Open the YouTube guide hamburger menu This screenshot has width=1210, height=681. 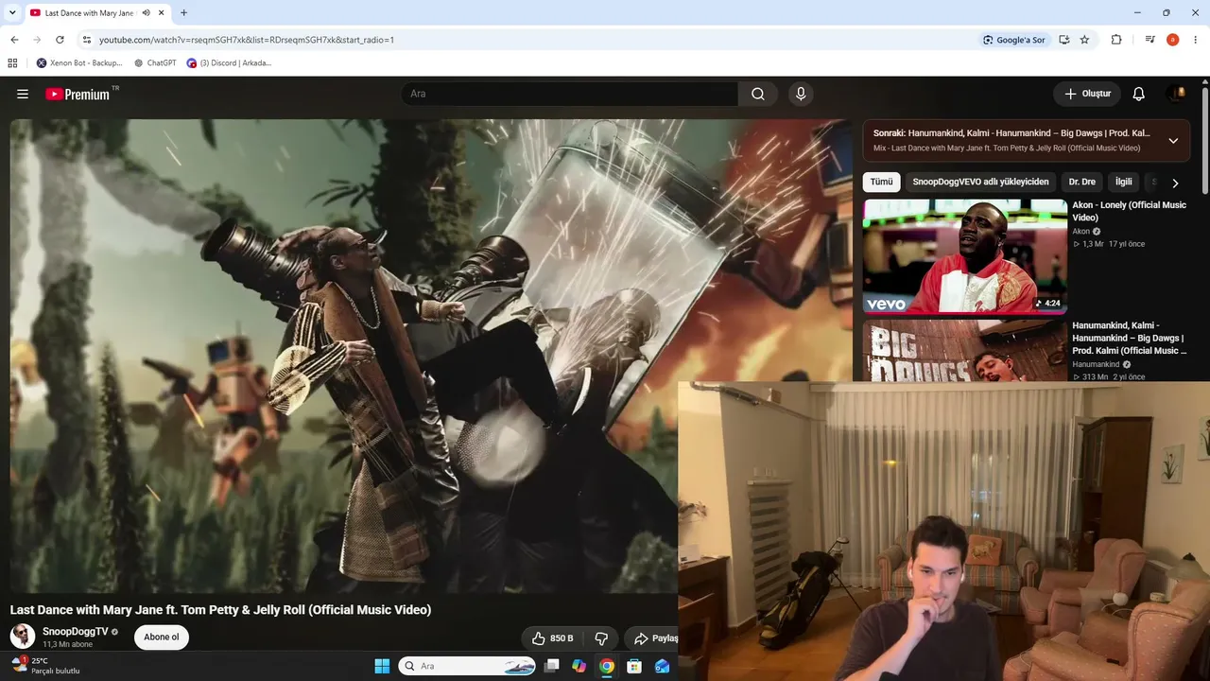coord(23,94)
